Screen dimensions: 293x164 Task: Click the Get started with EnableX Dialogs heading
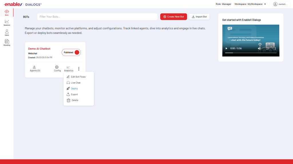[x=241, y=20]
